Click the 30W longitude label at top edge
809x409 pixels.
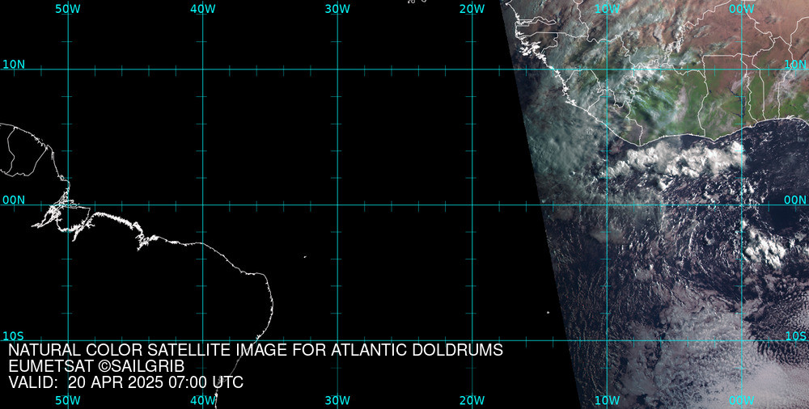[338, 9]
